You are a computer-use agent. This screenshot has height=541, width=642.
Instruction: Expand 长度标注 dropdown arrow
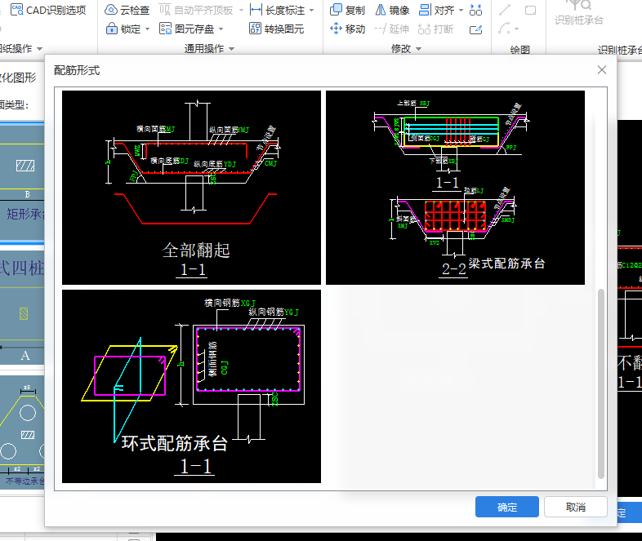[x=311, y=11]
